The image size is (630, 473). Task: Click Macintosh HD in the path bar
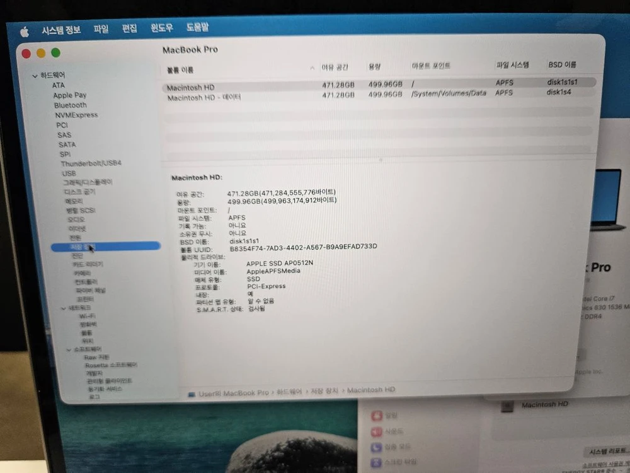point(371,390)
